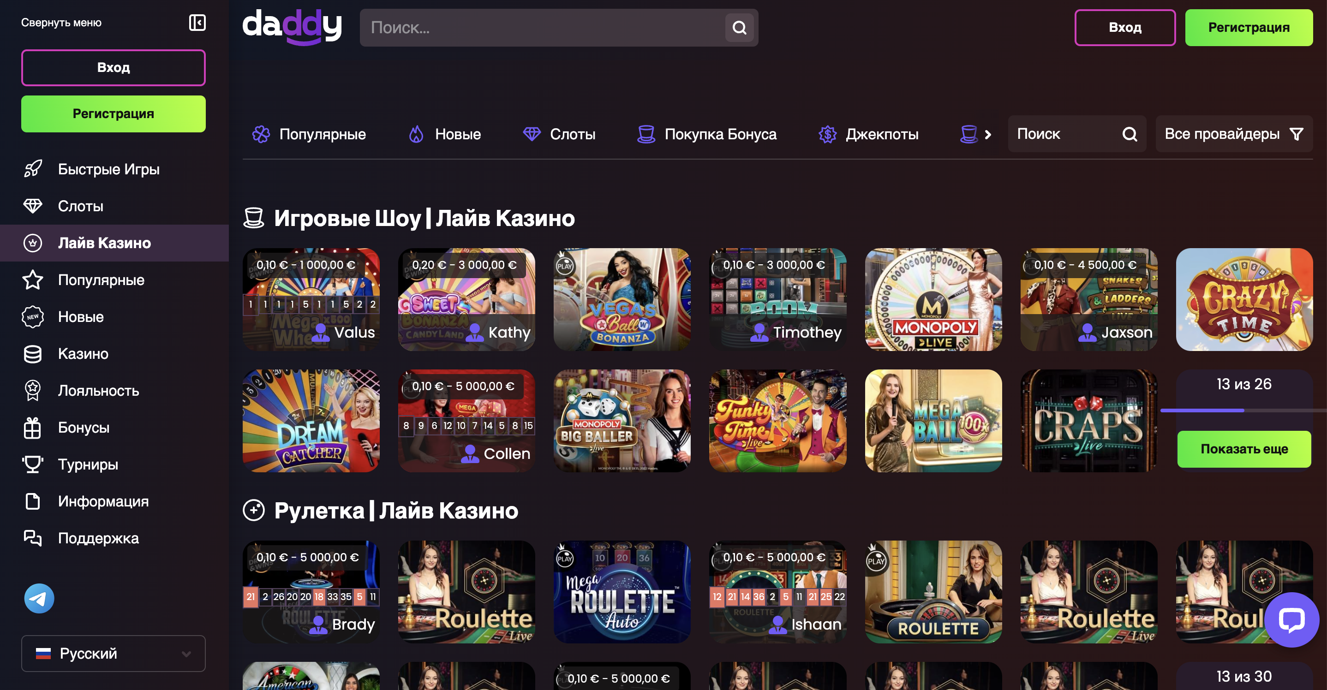
Task: Open the Русский language dropdown
Action: 114,654
